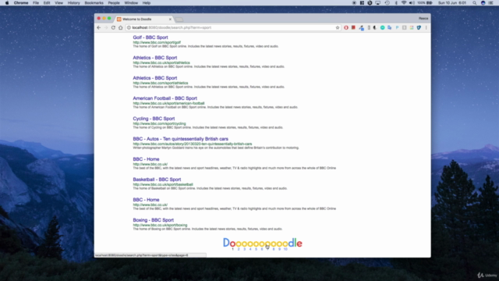499x281 pixels.
Task: Open the blue shield extension icon
Action: click(x=419, y=28)
